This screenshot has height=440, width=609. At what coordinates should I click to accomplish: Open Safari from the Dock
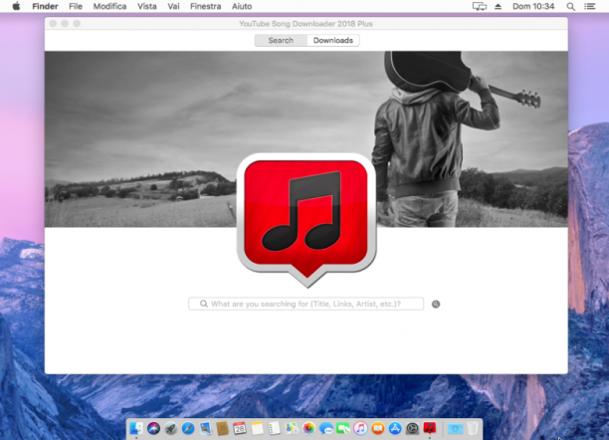coord(188,428)
